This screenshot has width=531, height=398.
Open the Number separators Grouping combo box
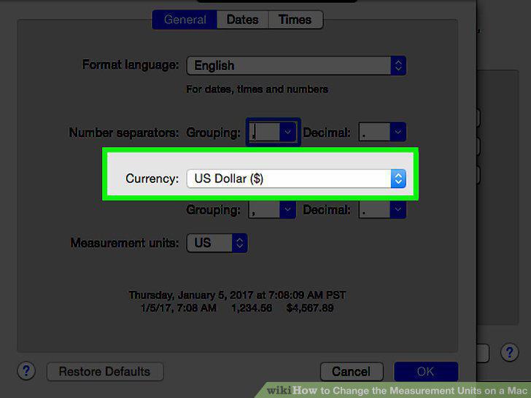[273, 132]
